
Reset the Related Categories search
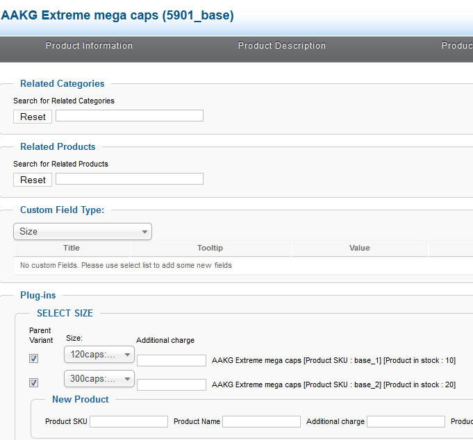pos(33,117)
